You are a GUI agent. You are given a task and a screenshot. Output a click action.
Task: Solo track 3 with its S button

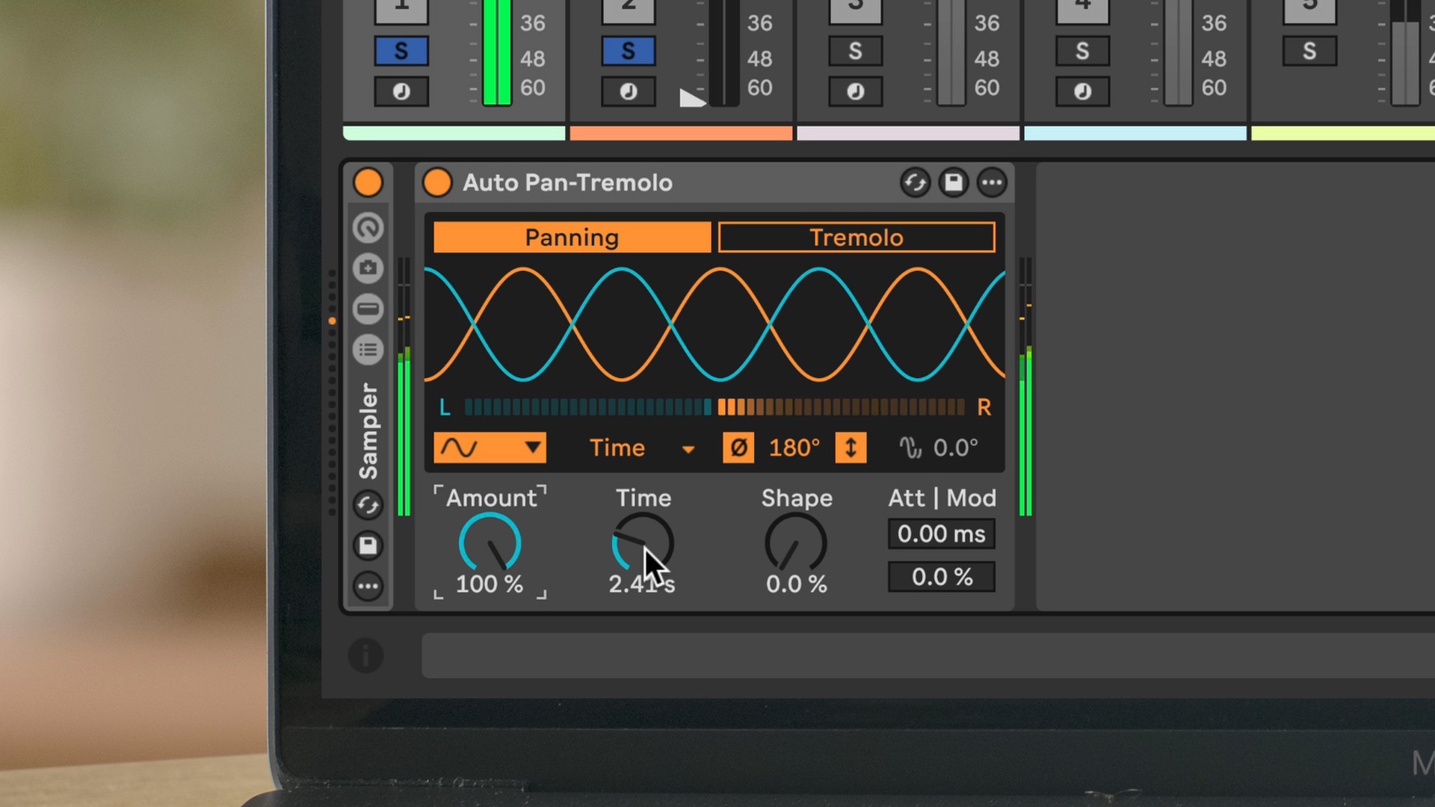point(855,50)
